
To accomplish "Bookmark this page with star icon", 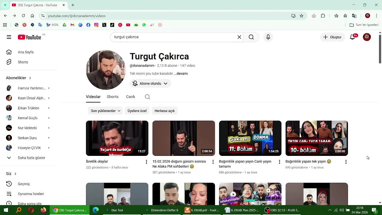I will tap(301, 16).
